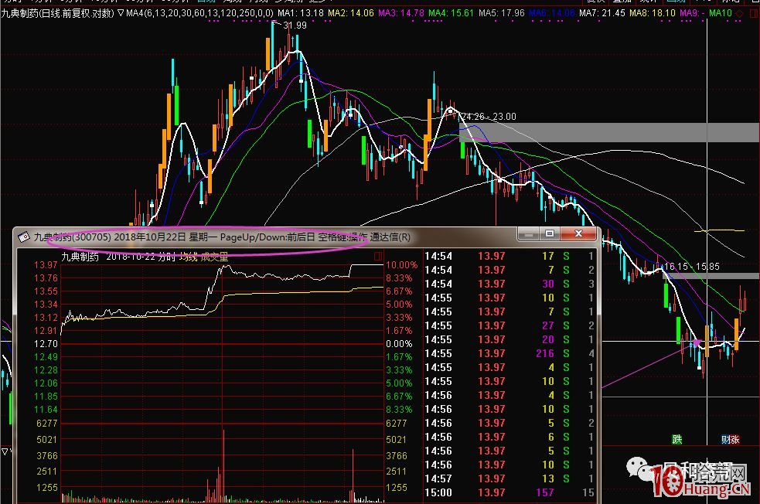
Task: Click the MA7: 21.45 value
Action: 602,13
